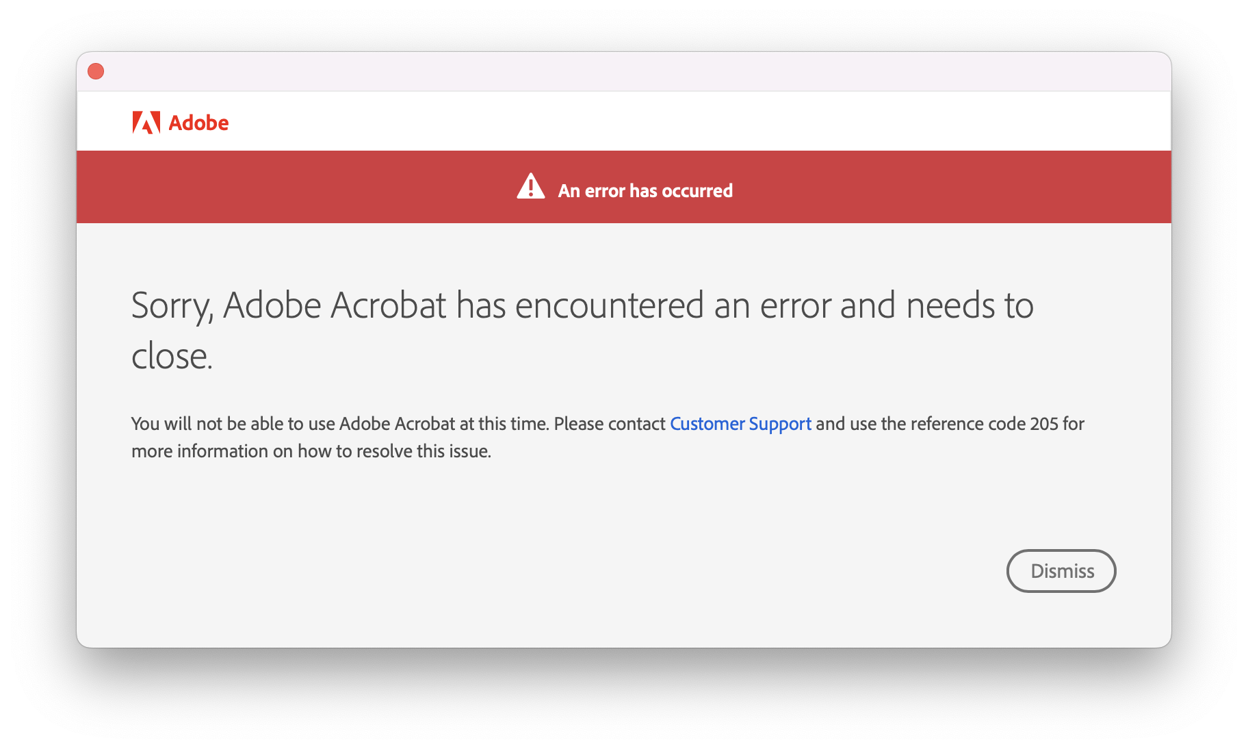Click the warning triangle icon

[x=530, y=187]
